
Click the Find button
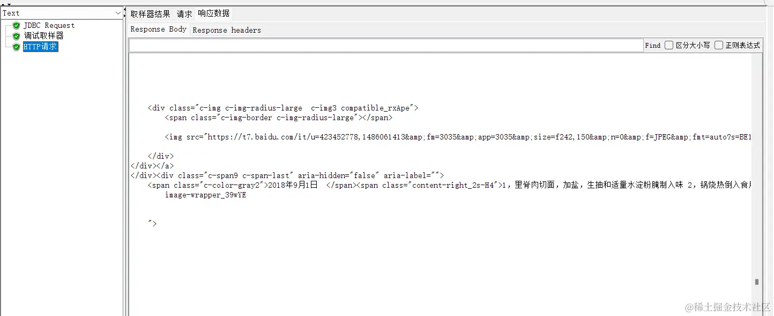[653, 46]
